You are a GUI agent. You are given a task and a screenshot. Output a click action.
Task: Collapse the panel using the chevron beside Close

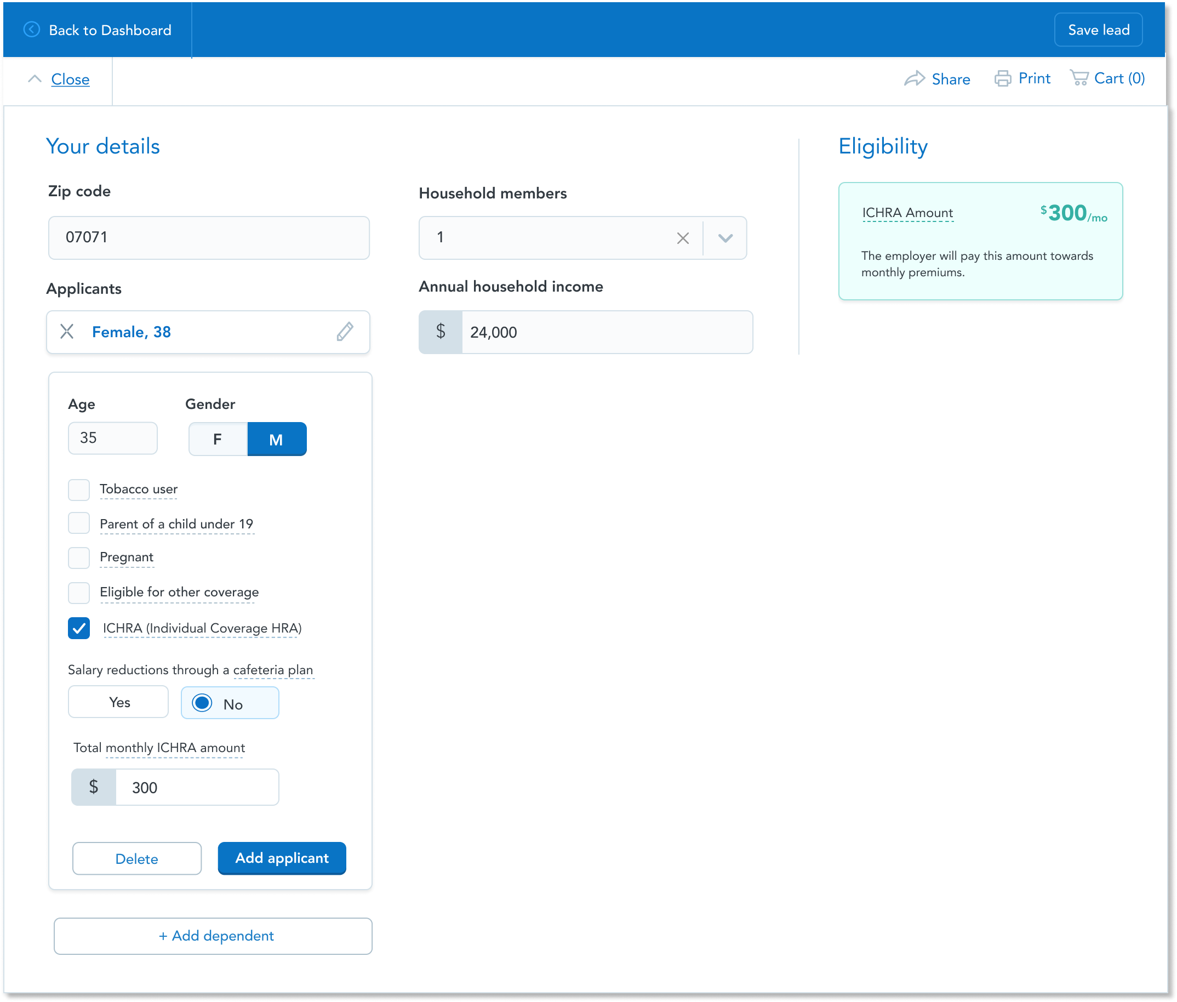35,79
